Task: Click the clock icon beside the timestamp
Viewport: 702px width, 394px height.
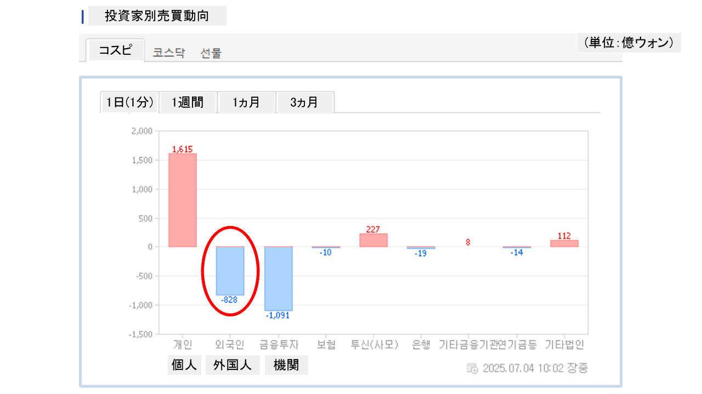Action: [472, 368]
